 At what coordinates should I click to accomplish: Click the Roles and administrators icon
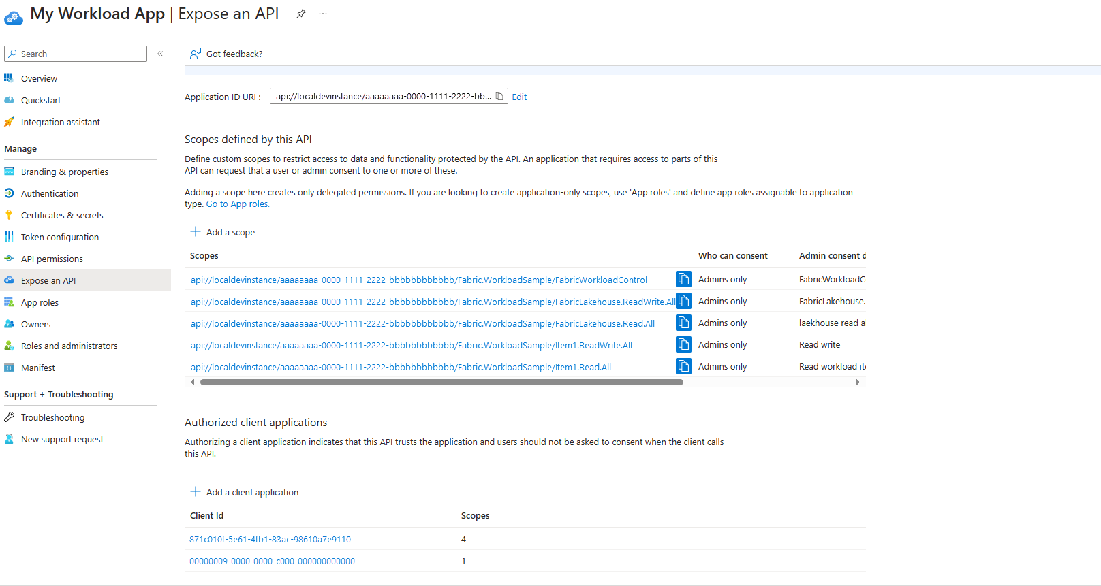tap(9, 345)
